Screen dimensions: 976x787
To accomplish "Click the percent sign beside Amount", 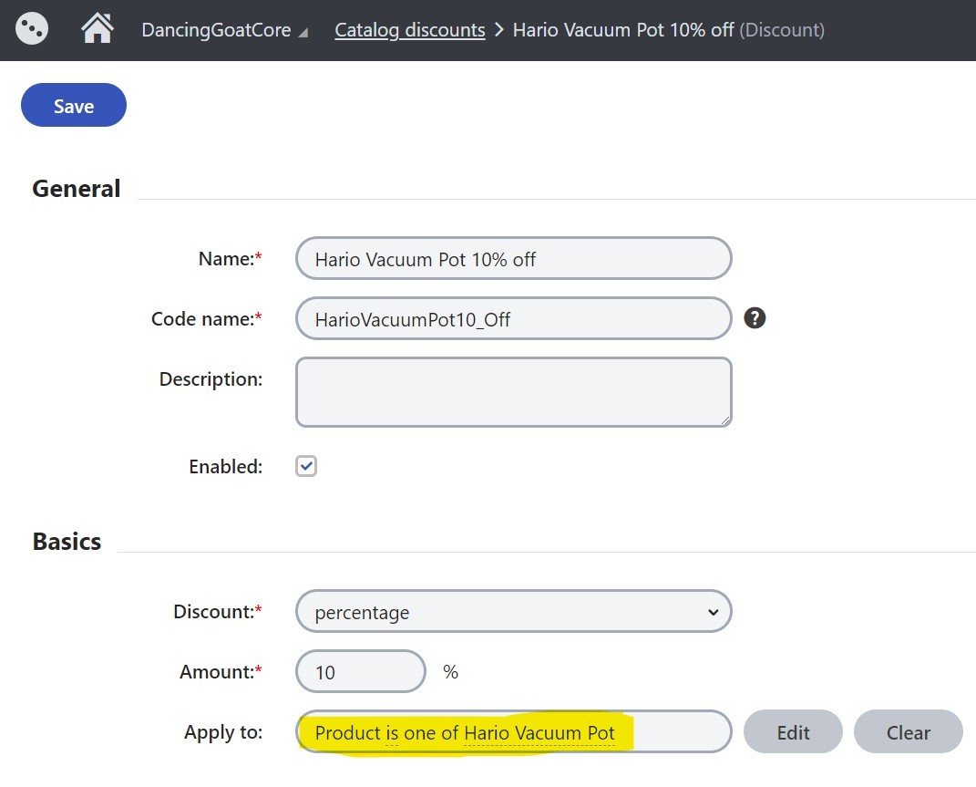I will (x=451, y=672).
